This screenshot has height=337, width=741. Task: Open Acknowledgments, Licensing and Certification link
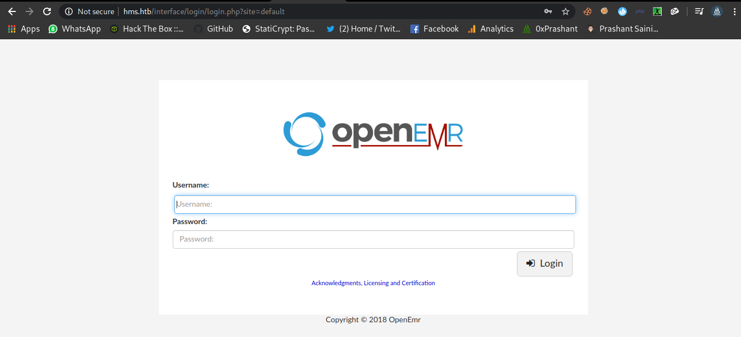pos(373,283)
